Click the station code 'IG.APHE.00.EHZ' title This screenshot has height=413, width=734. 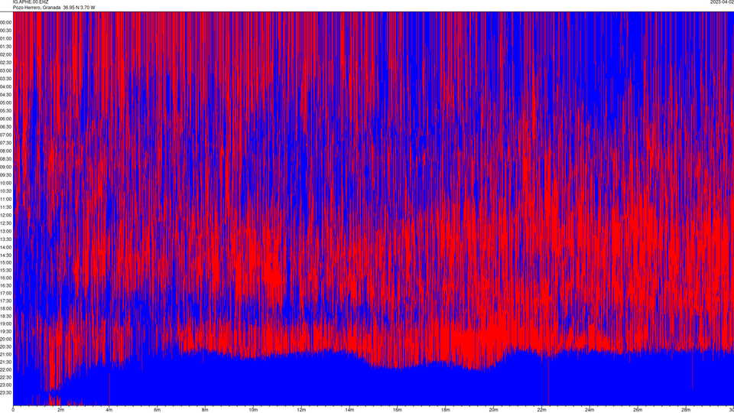pyautogui.click(x=31, y=2)
